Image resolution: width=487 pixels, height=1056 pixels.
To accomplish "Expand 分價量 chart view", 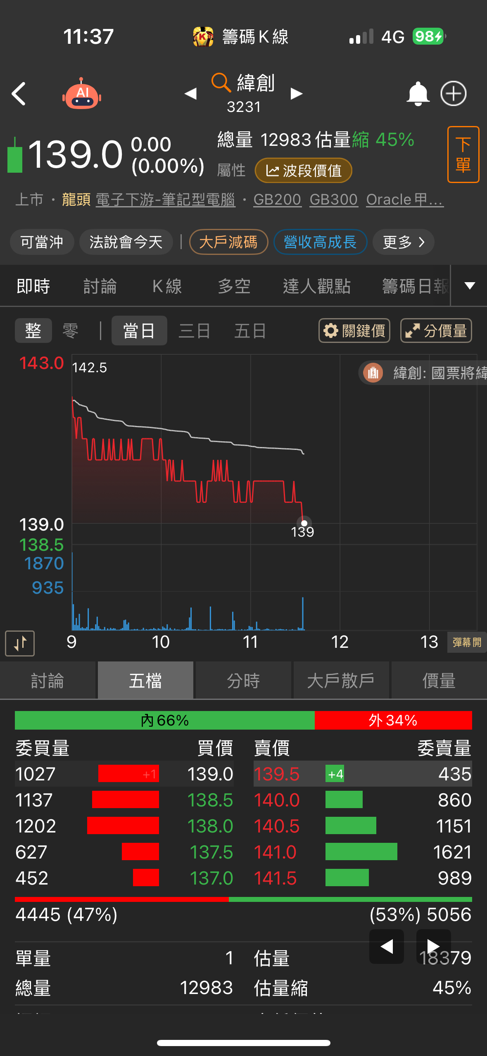I will (436, 331).
